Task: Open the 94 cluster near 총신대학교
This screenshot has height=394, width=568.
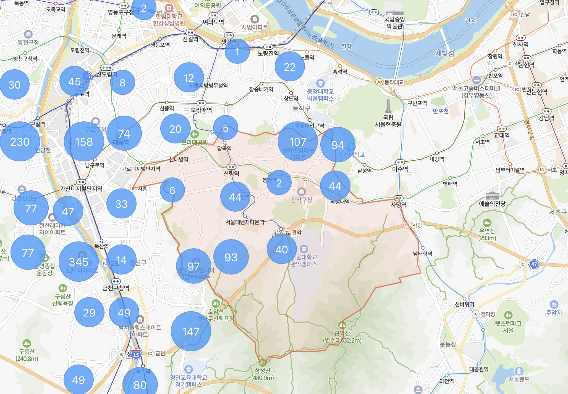Action: (x=338, y=145)
